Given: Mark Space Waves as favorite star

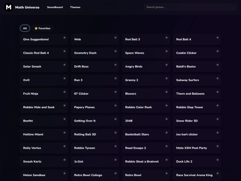Looking at the screenshot, I should [166, 51].
